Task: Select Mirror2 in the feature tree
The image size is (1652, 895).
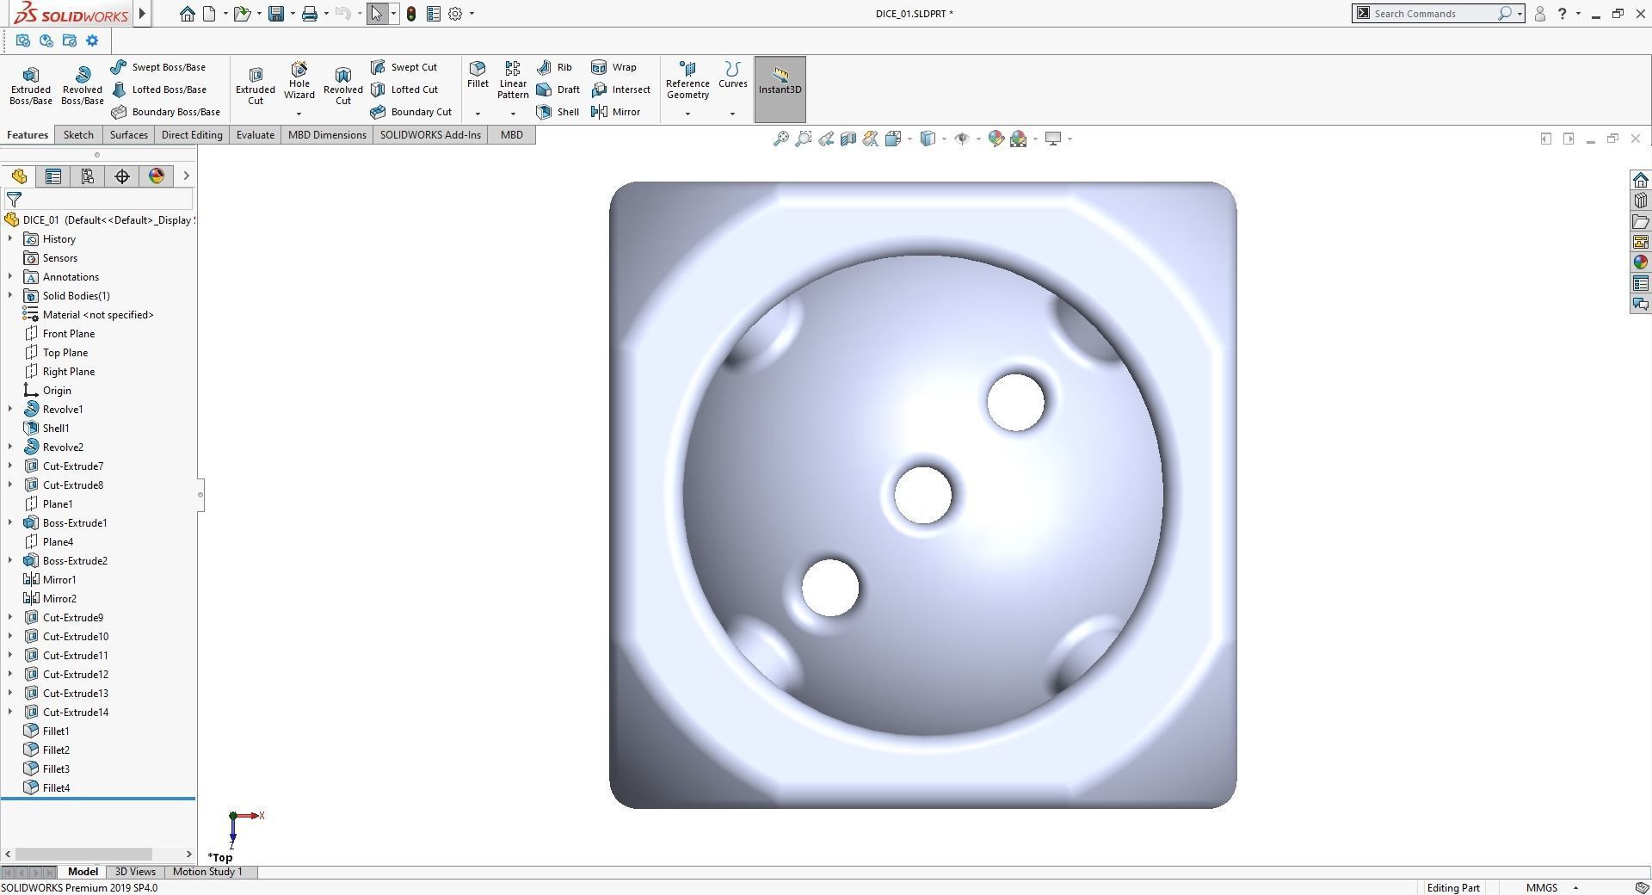Action: click(x=50, y=599)
